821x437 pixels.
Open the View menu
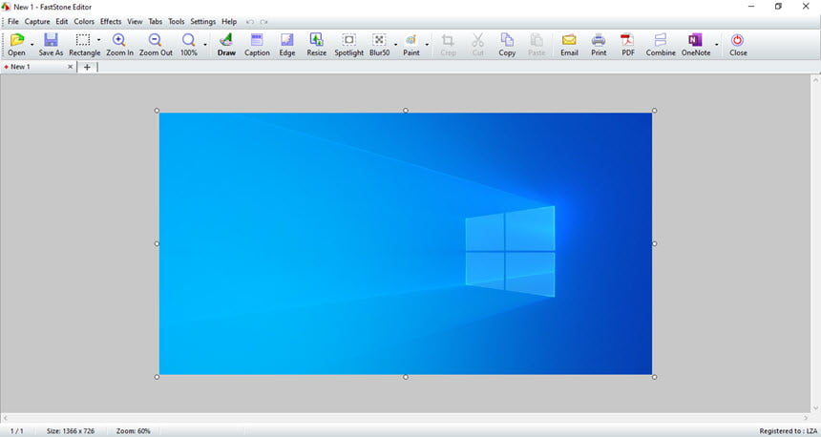(135, 21)
